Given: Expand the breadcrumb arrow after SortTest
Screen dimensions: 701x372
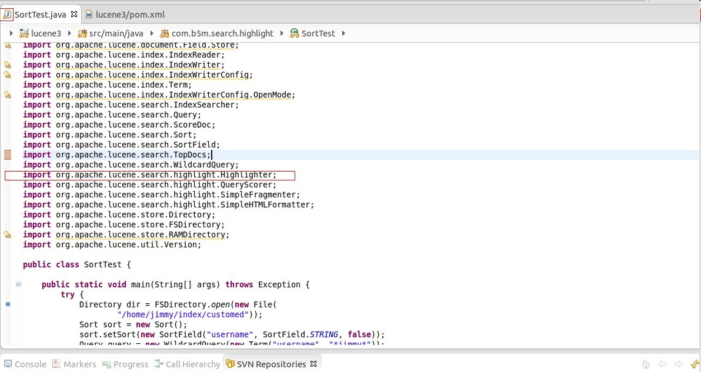Looking at the screenshot, I should pyautogui.click(x=343, y=33).
